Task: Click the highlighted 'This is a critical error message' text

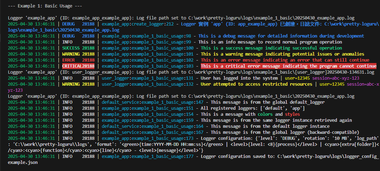Action: coord(240,66)
